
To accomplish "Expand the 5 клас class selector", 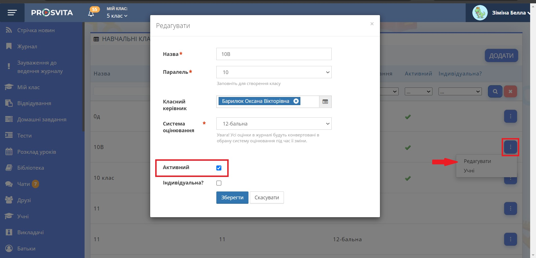I will click(117, 16).
